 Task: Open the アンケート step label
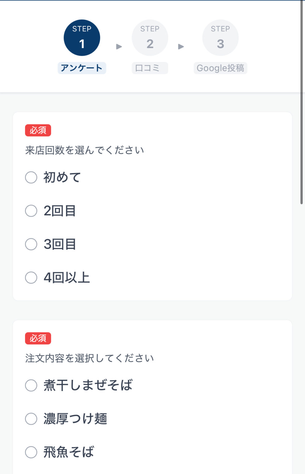[82, 68]
